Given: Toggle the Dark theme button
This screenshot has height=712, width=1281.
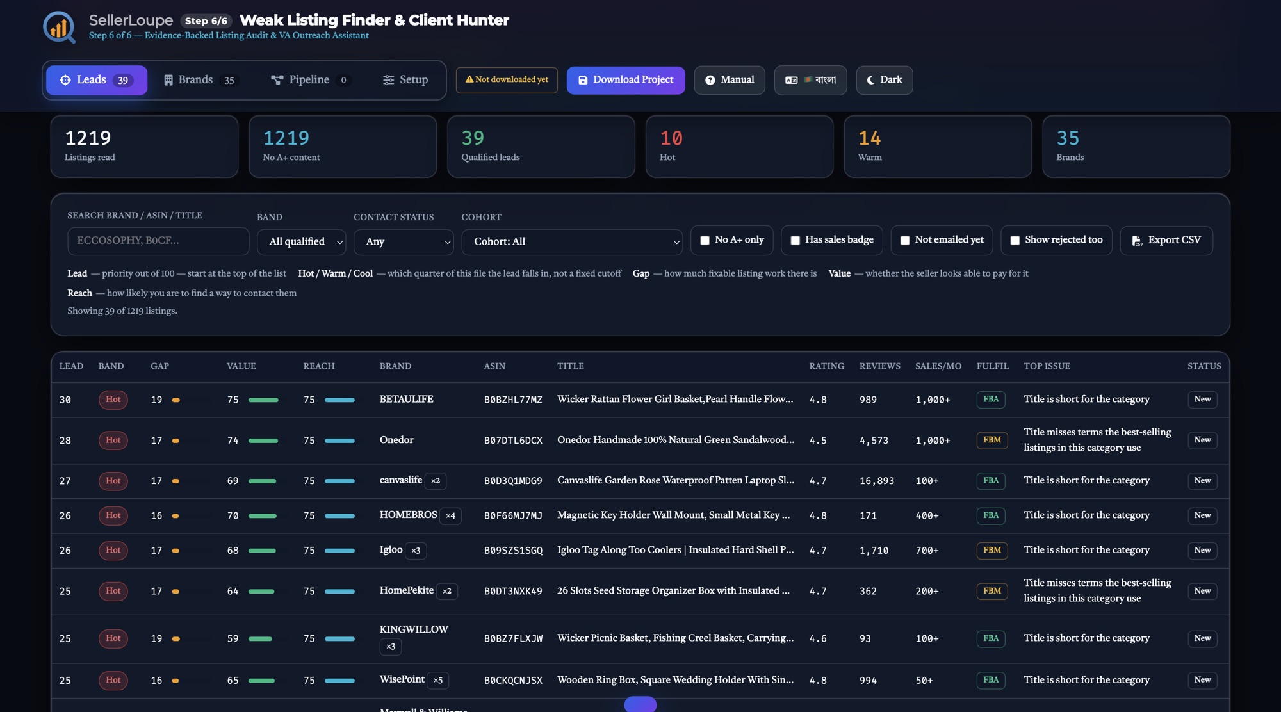Looking at the screenshot, I should pos(885,80).
